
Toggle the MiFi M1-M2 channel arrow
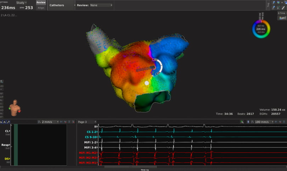[97, 152]
